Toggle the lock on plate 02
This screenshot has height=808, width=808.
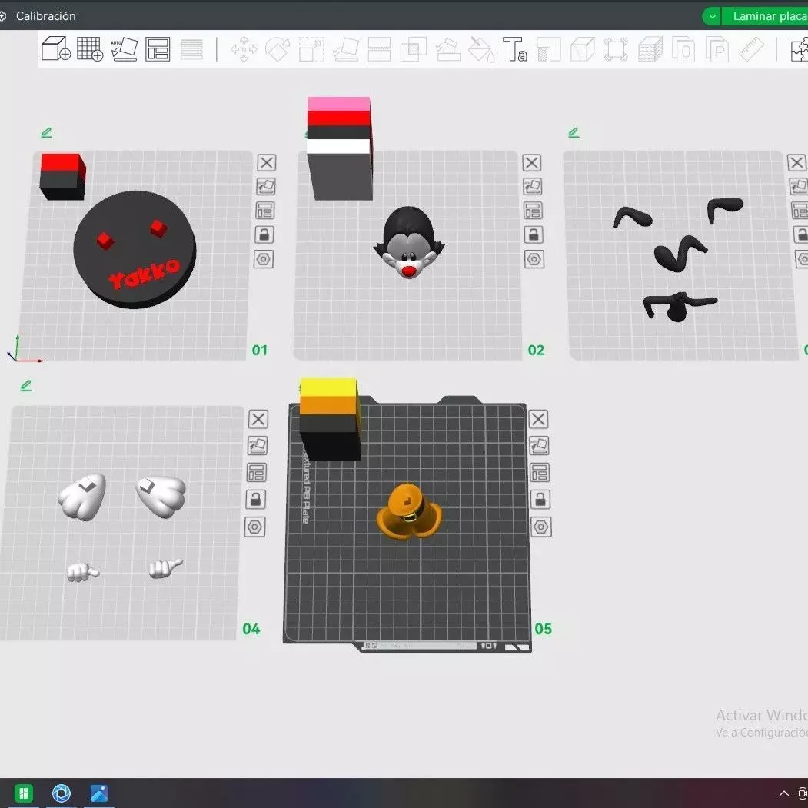pyautogui.click(x=534, y=235)
